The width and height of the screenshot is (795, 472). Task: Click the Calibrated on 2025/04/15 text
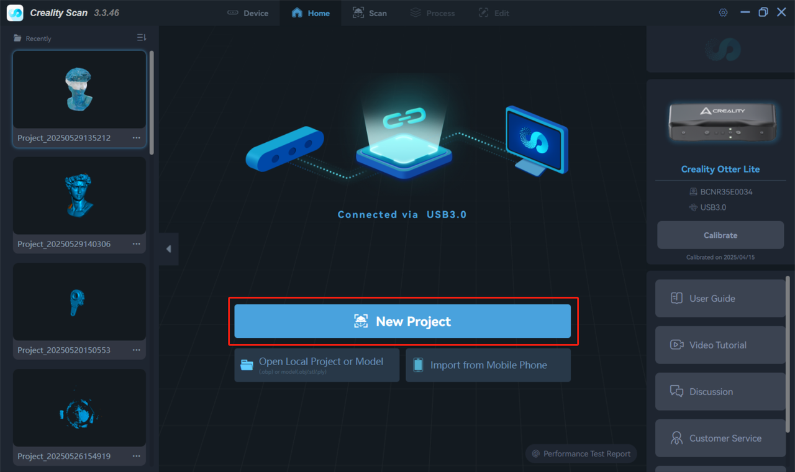[x=720, y=257]
